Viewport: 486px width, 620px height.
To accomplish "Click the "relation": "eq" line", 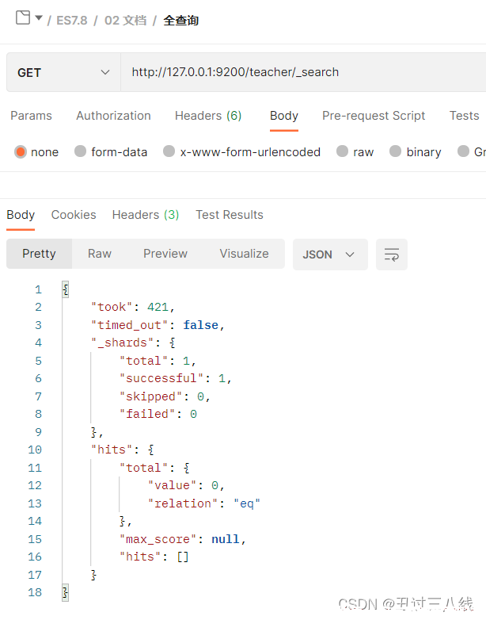I will (x=203, y=503).
